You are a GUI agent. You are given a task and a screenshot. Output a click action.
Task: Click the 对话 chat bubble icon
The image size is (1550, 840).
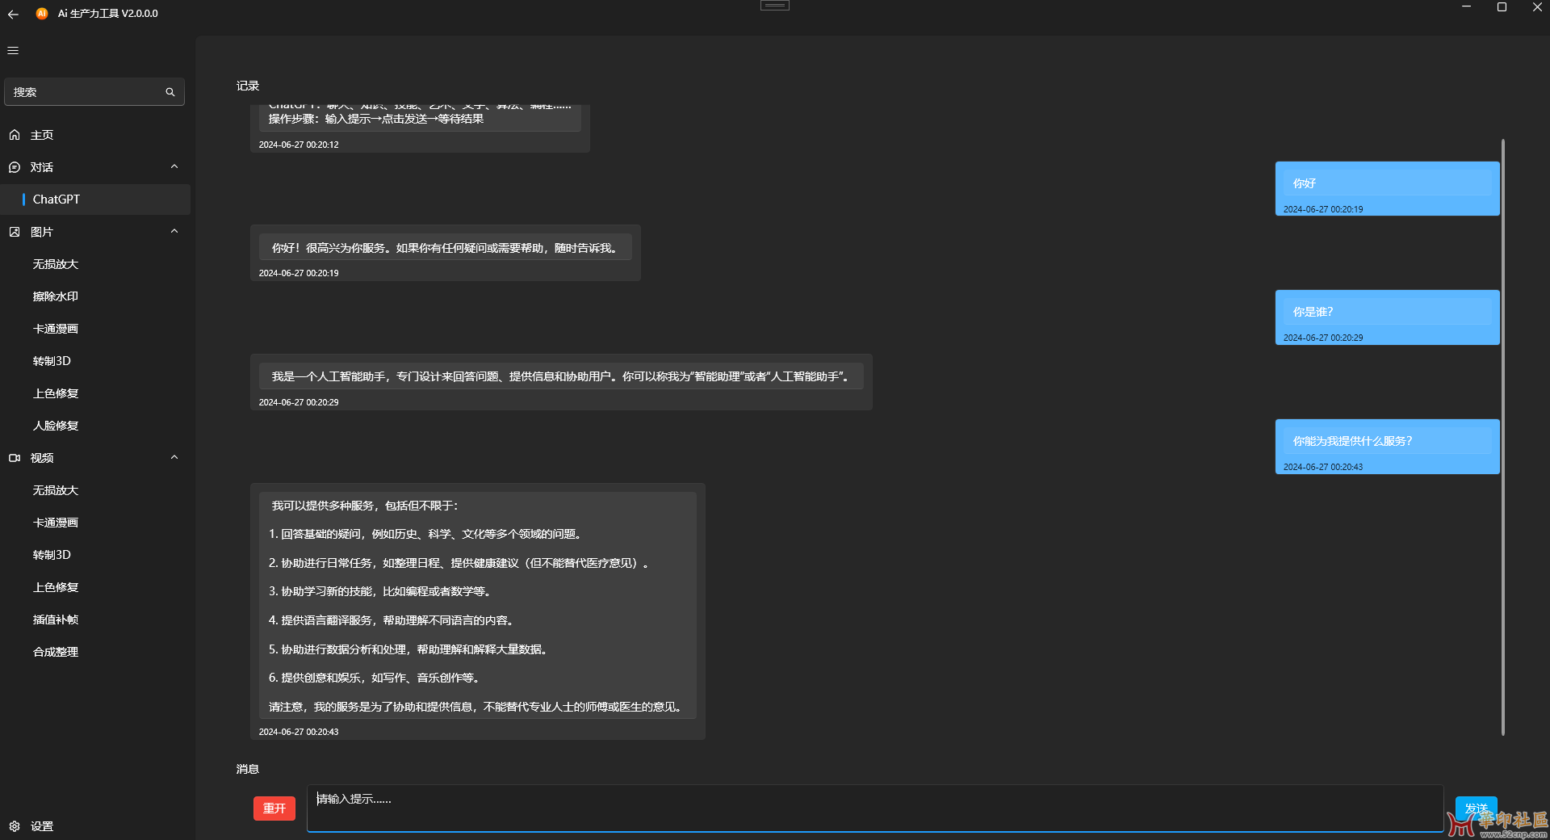(15, 167)
